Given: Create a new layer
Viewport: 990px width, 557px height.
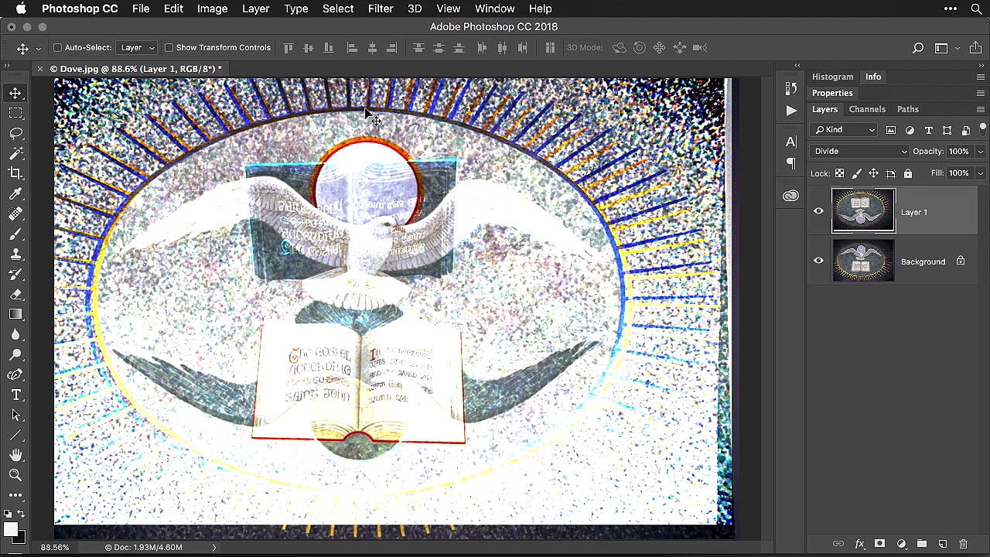Looking at the screenshot, I should pos(943,544).
